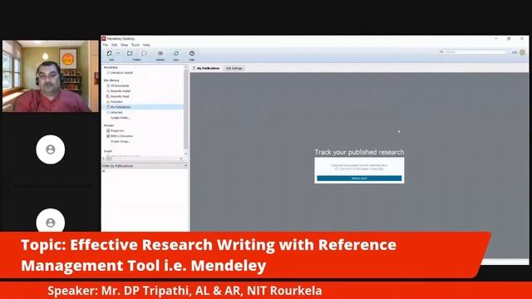Viewport: 532px width, 299px height.
Task: Open the Help menu
Action: click(146, 45)
